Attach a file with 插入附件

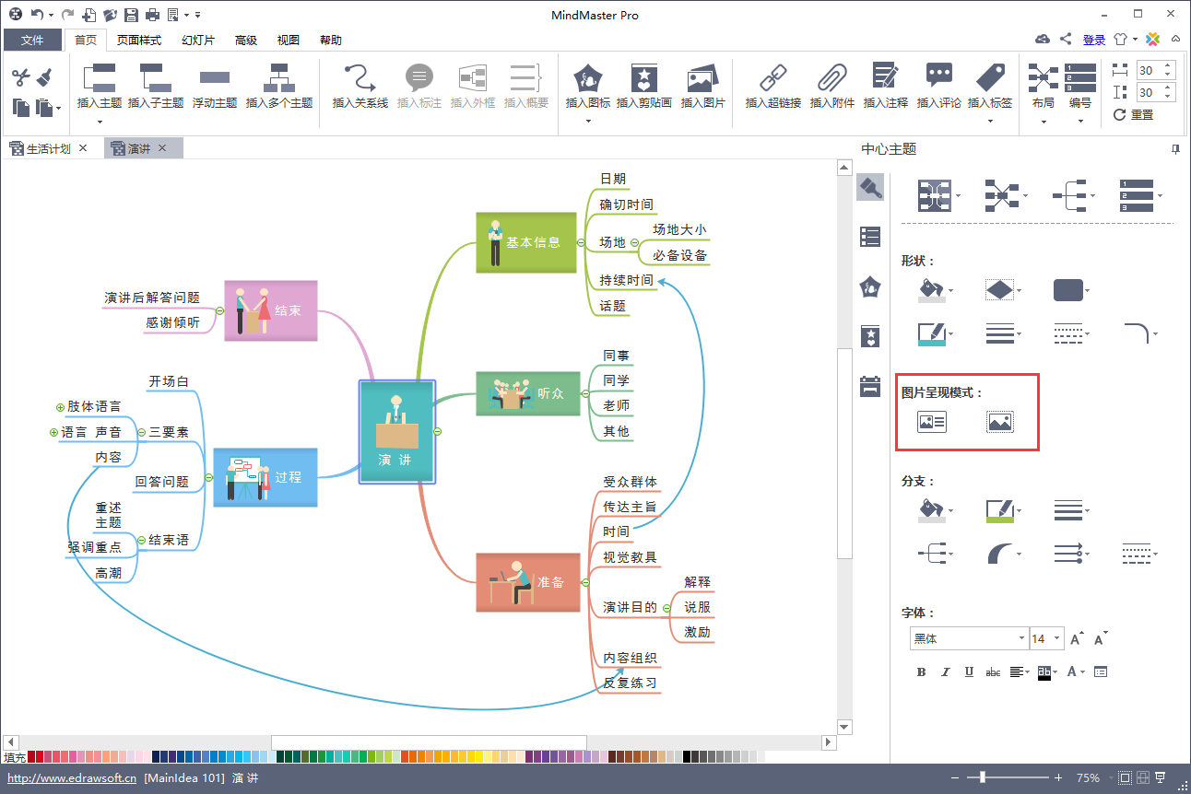click(x=832, y=77)
